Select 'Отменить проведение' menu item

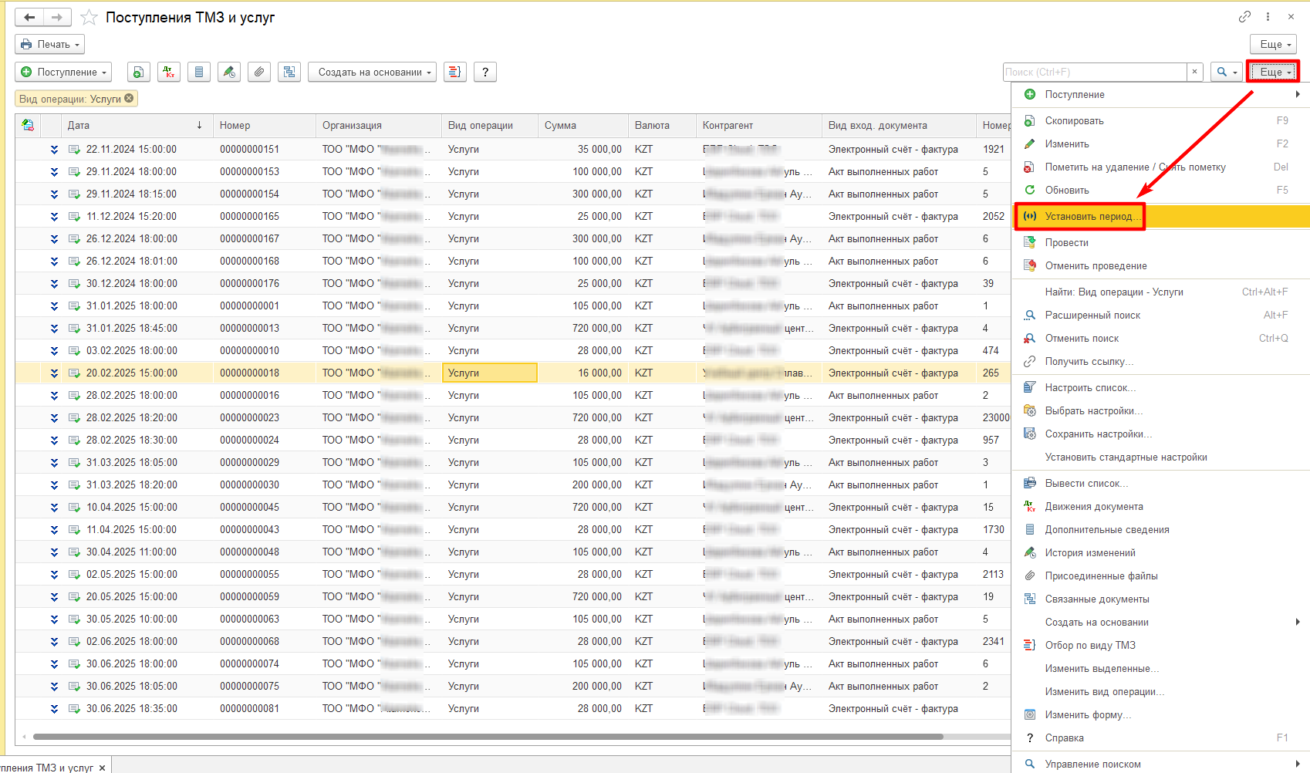(1160, 265)
